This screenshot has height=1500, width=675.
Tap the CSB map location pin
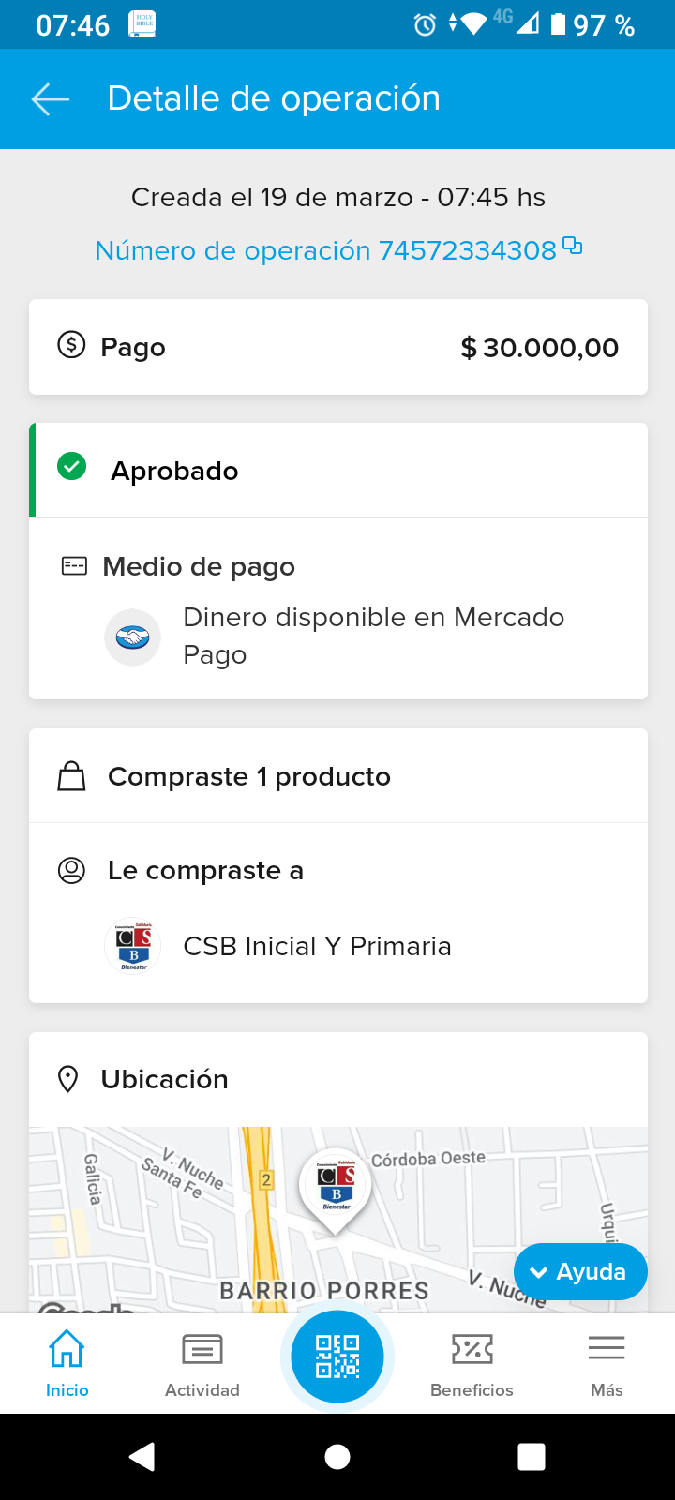pos(336,1186)
